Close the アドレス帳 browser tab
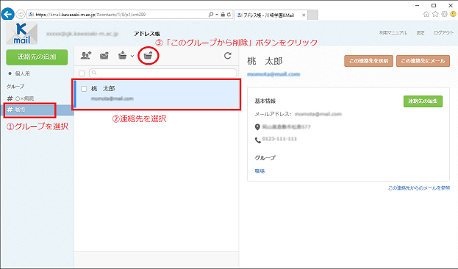 (304, 15)
